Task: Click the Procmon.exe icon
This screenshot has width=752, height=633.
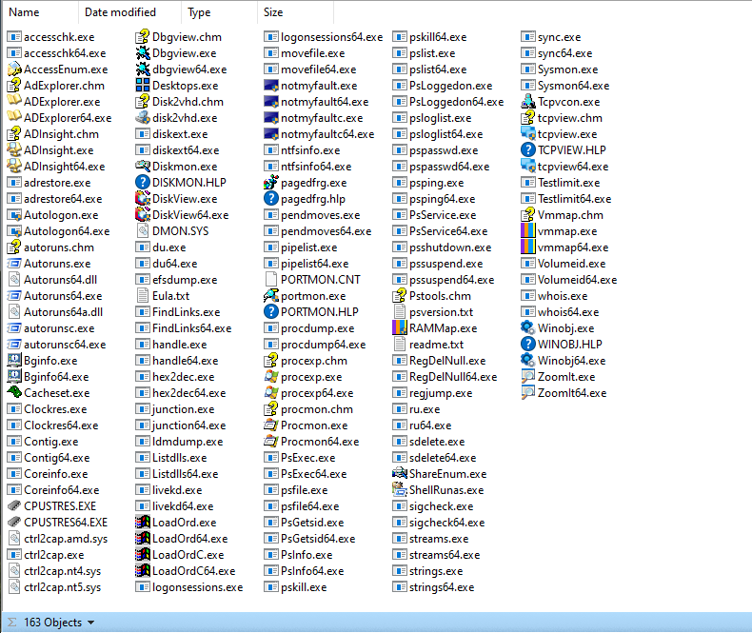Action: tap(271, 425)
